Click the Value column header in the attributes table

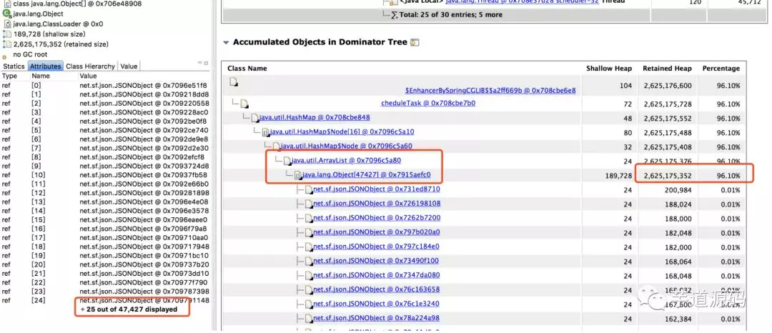coord(88,76)
